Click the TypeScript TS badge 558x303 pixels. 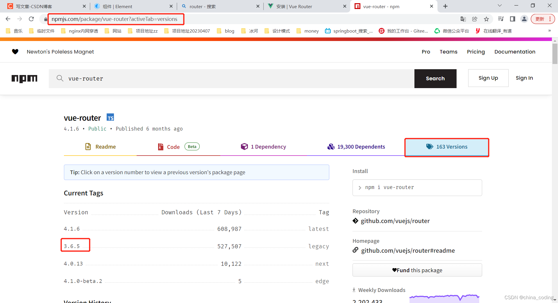click(110, 117)
